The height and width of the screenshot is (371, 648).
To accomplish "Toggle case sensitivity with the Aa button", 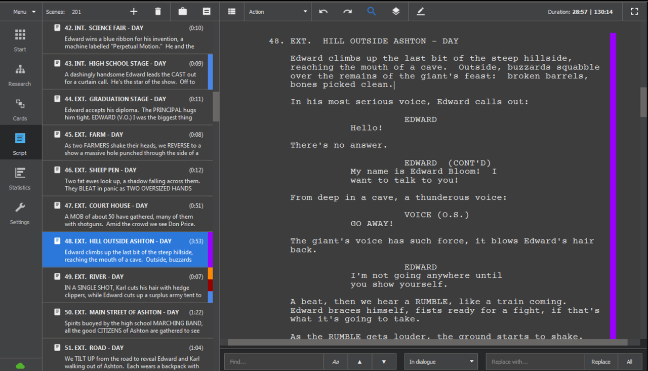I will [336, 361].
